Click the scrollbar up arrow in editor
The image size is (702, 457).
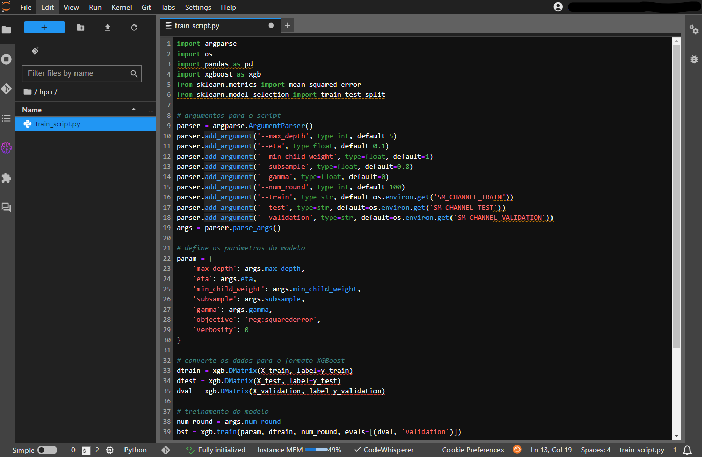[677, 41]
